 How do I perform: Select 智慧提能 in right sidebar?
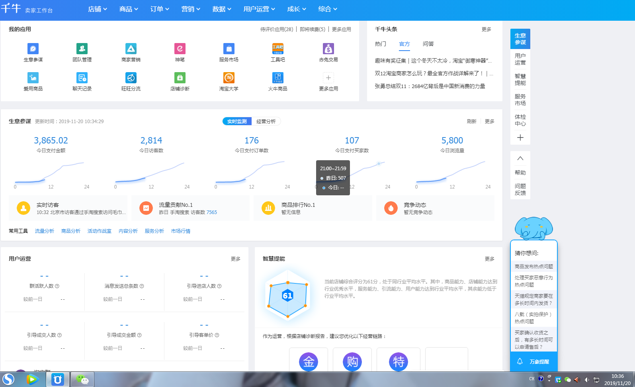point(520,80)
